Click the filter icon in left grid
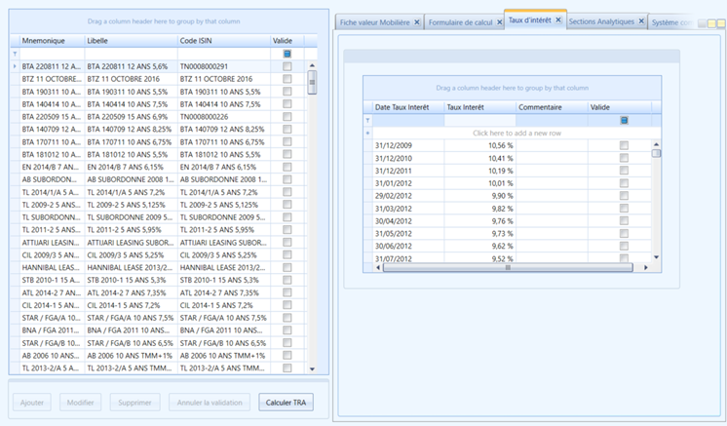The width and height of the screenshot is (727, 426). coord(15,54)
